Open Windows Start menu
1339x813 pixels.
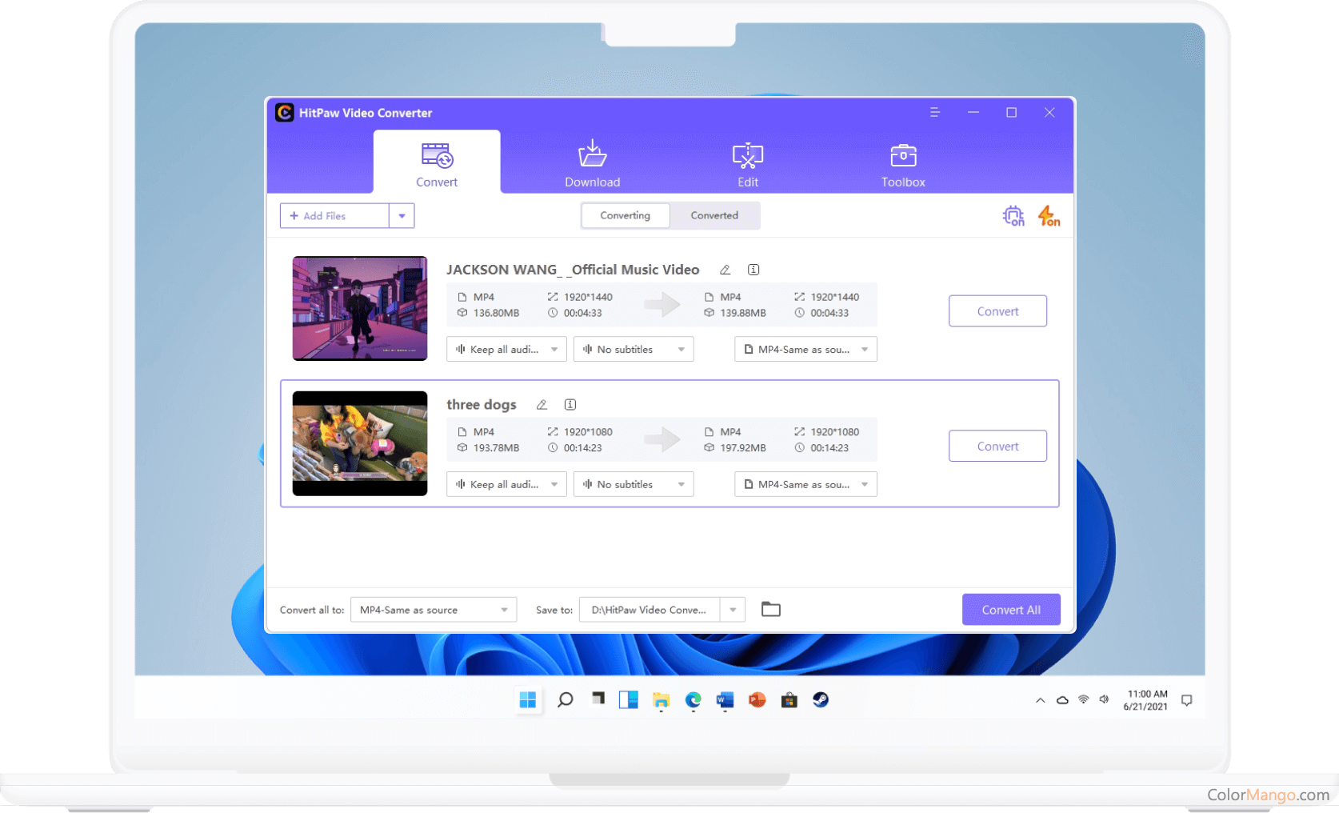pos(528,700)
